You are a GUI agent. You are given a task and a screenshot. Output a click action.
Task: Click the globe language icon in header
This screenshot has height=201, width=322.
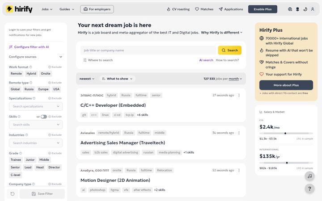click(290, 9)
